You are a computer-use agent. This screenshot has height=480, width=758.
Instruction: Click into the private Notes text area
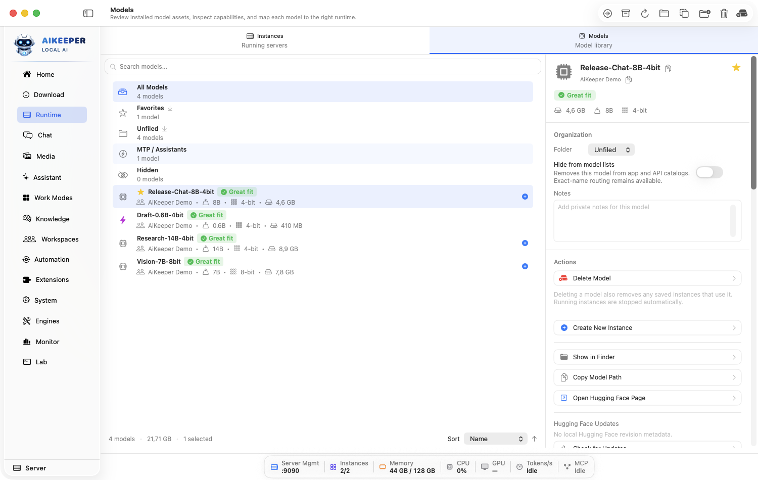[x=647, y=221]
